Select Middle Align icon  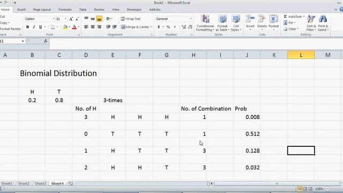93,19
